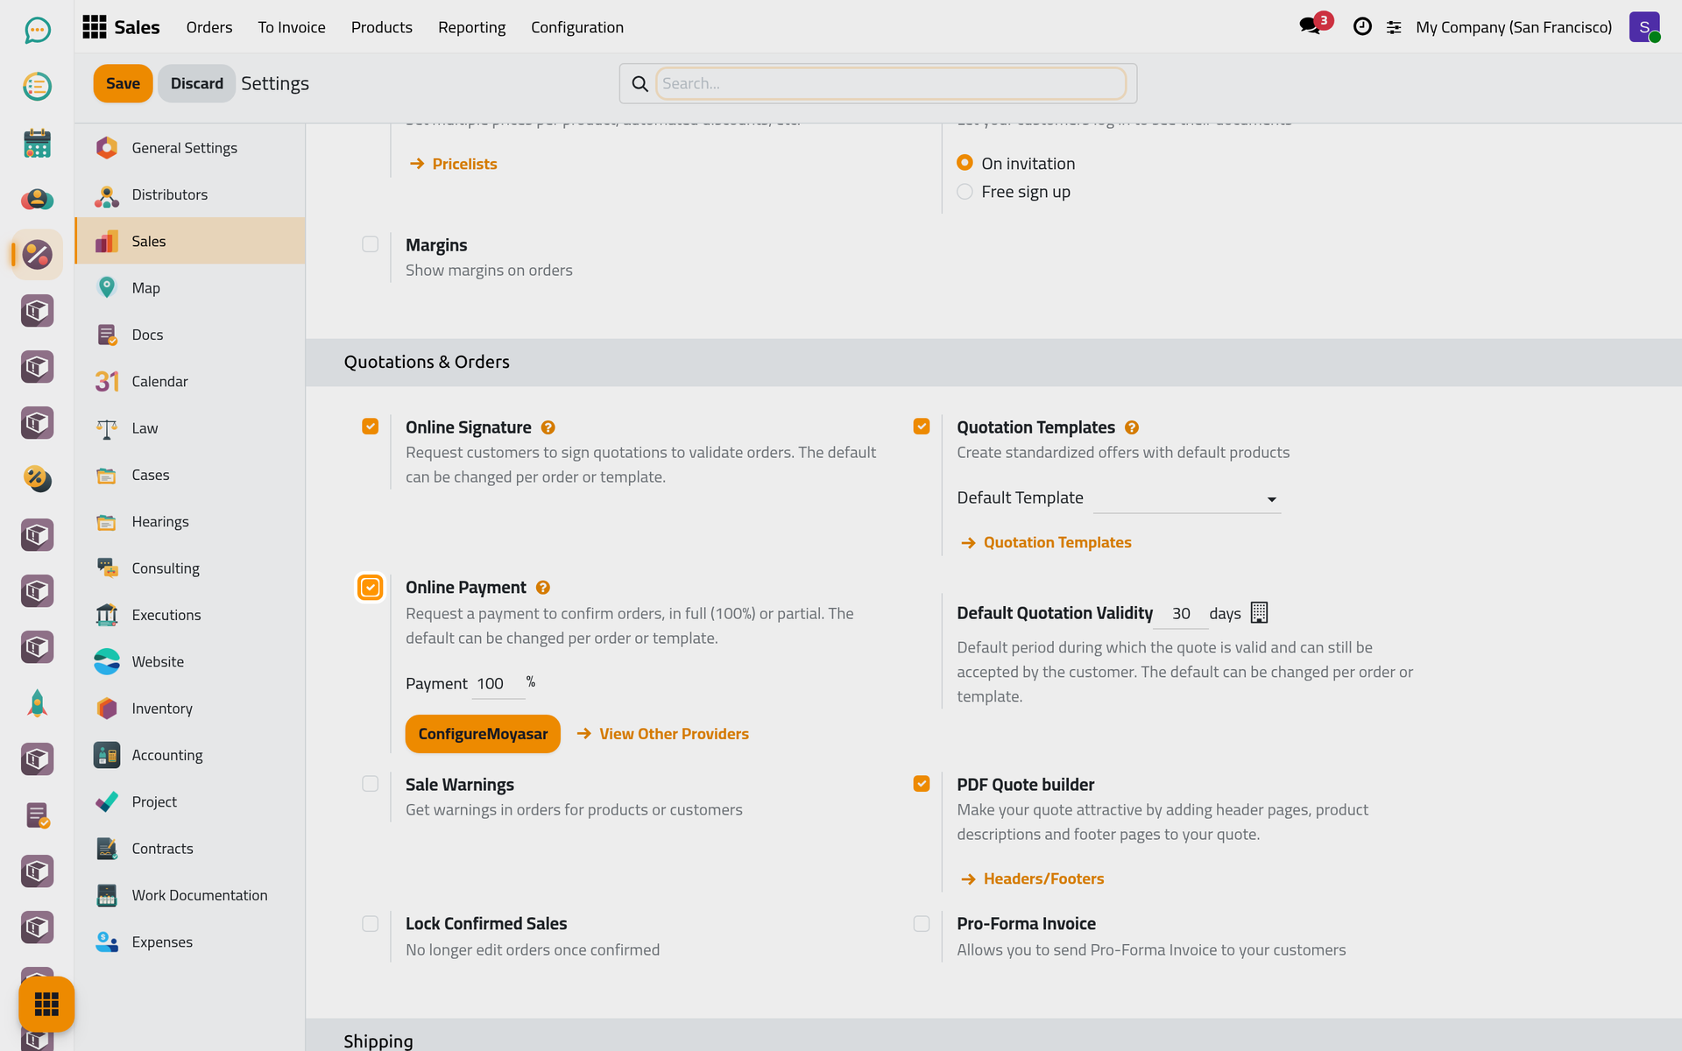The width and height of the screenshot is (1682, 1051).
Task: Uncheck PDF Quote builder checkbox
Action: point(922,784)
